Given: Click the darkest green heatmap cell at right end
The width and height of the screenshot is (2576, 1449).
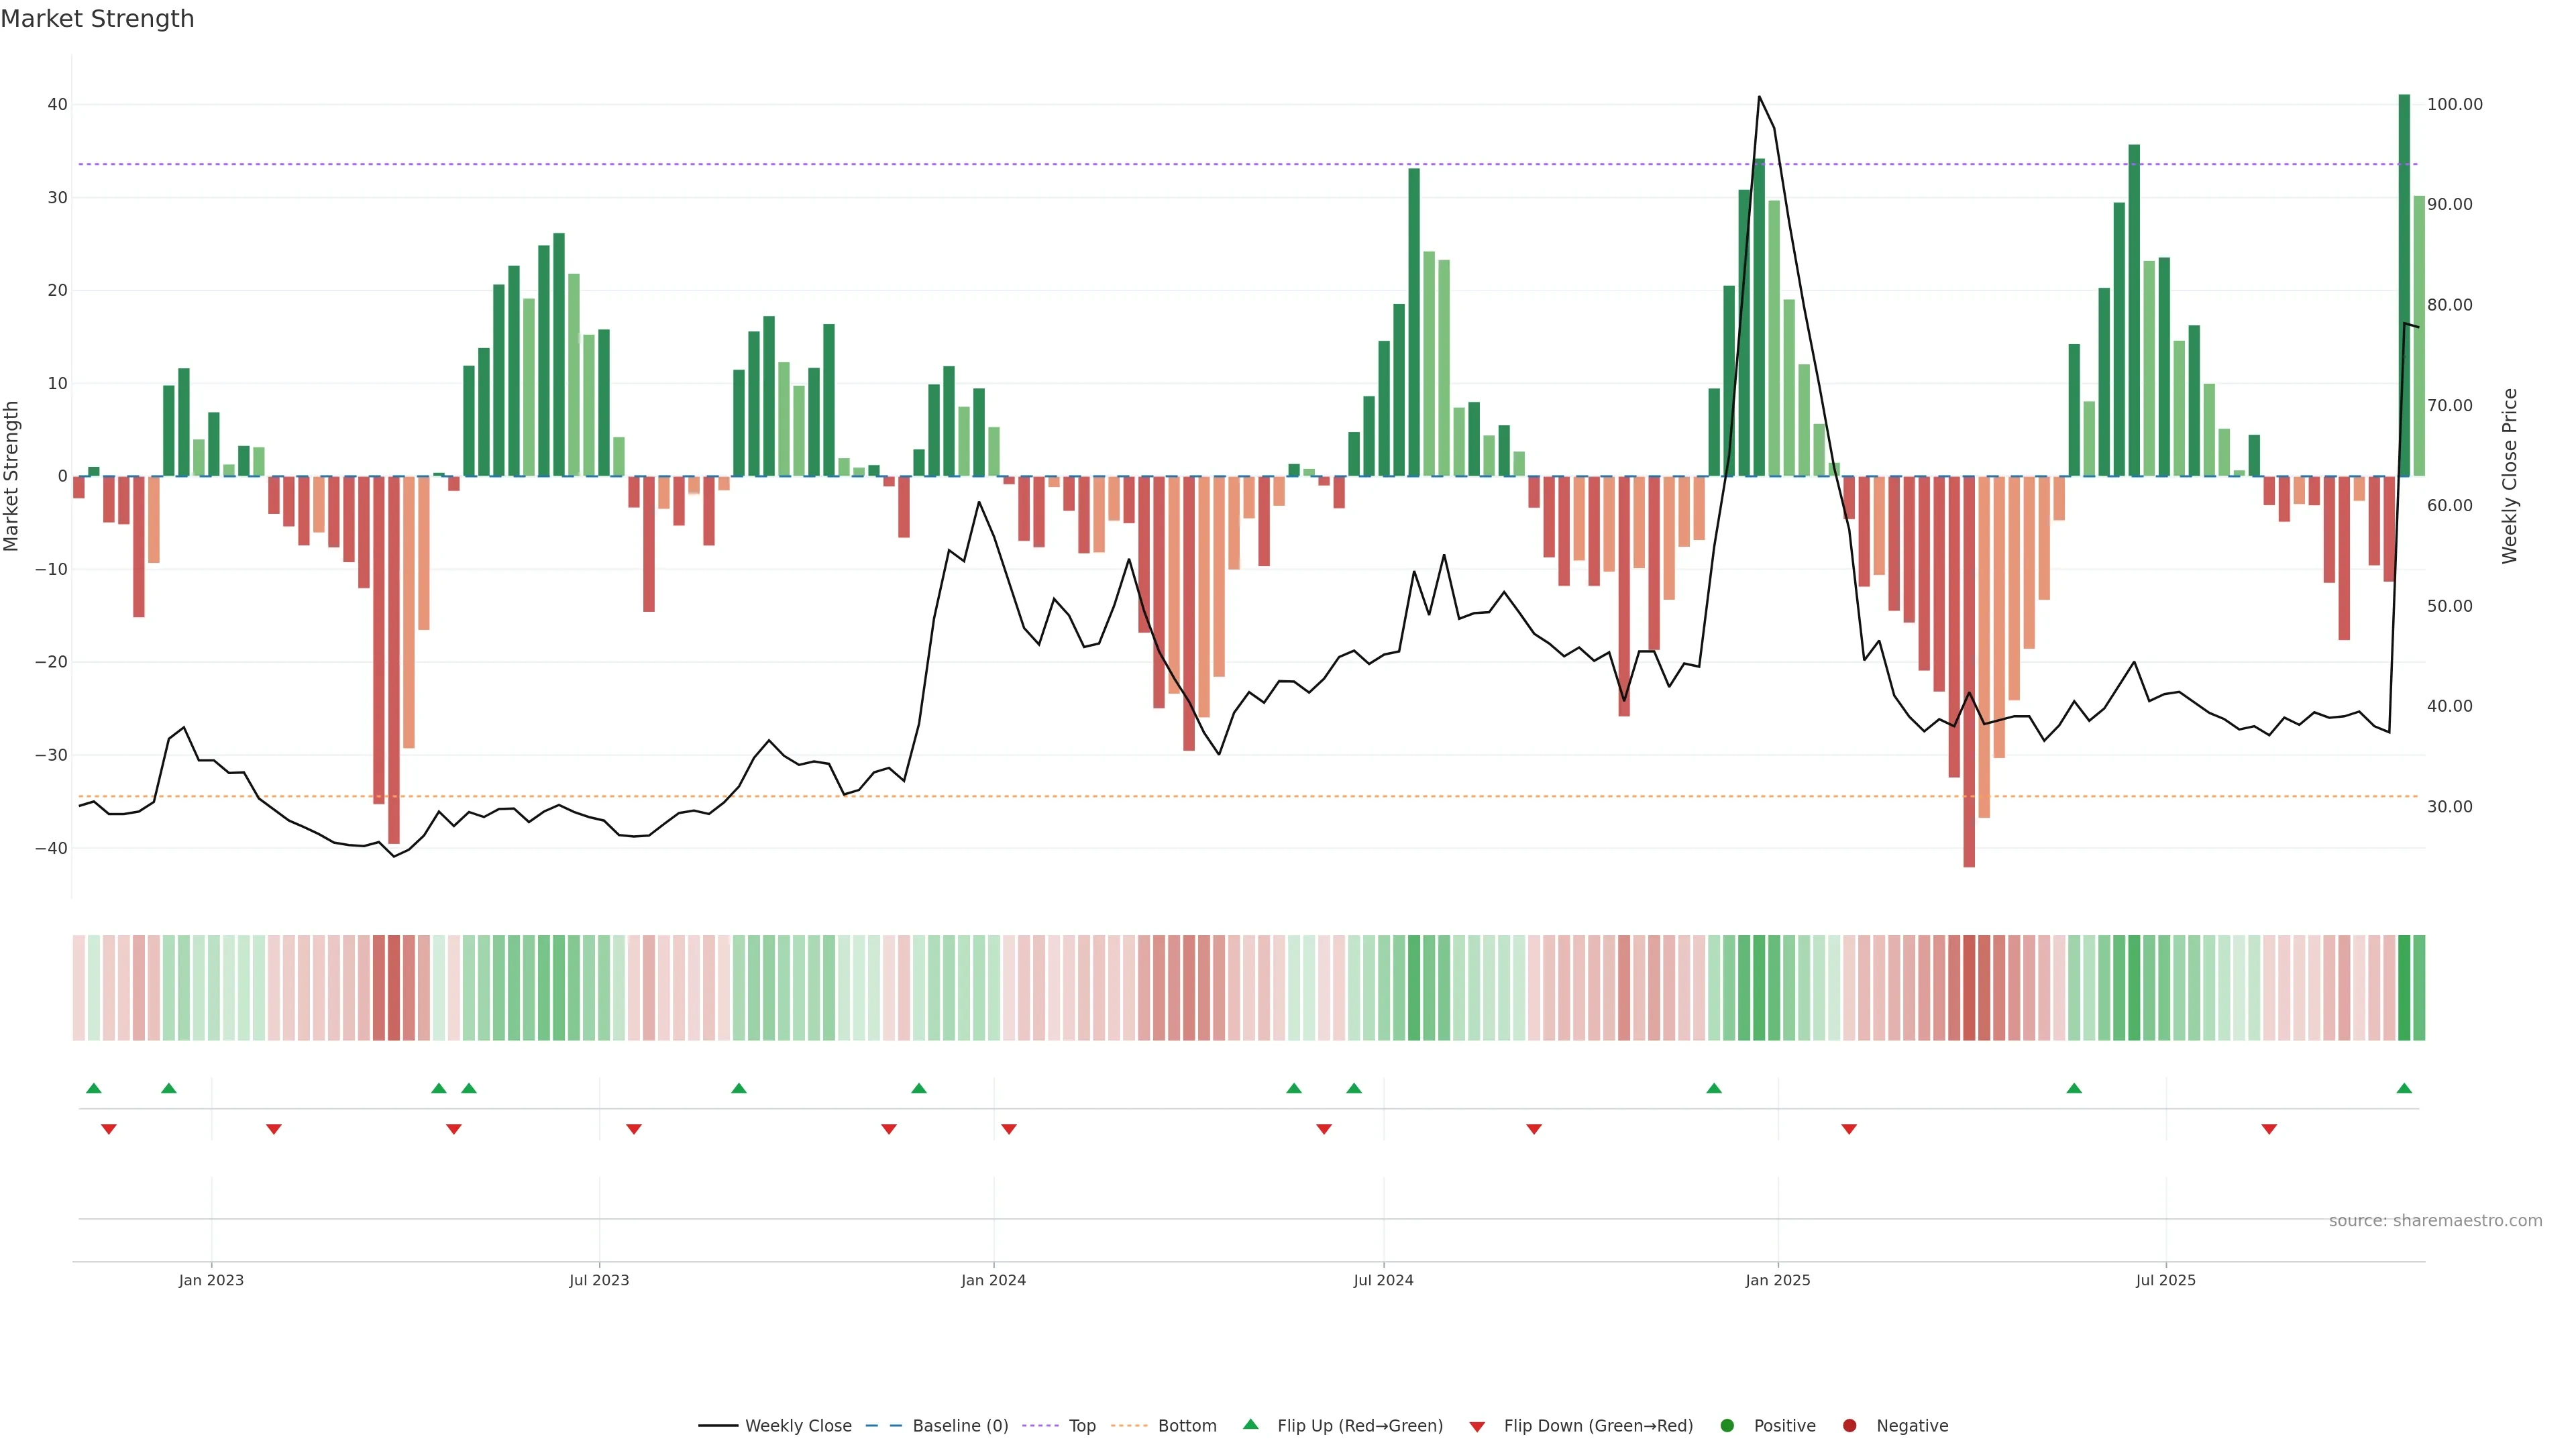Looking at the screenshot, I should pyautogui.click(x=2404, y=988).
